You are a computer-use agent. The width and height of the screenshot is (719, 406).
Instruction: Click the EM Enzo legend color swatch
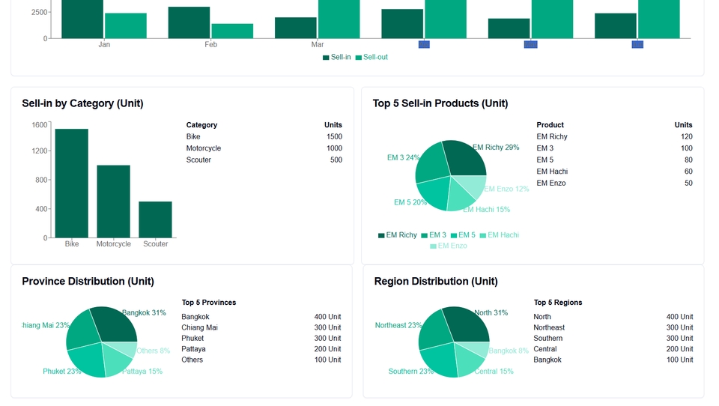[434, 246]
